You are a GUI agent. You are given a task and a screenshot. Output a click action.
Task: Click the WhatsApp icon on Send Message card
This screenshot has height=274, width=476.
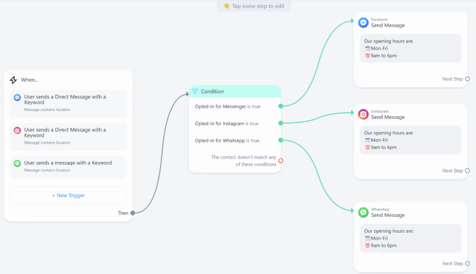tap(363, 212)
